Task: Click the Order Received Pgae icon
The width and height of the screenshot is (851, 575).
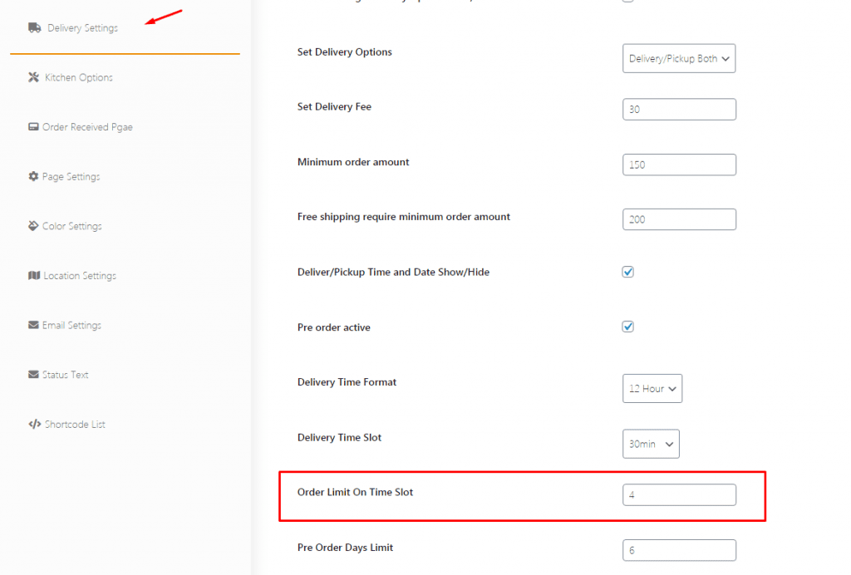Action: pyautogui.click(x=33, y=127)
